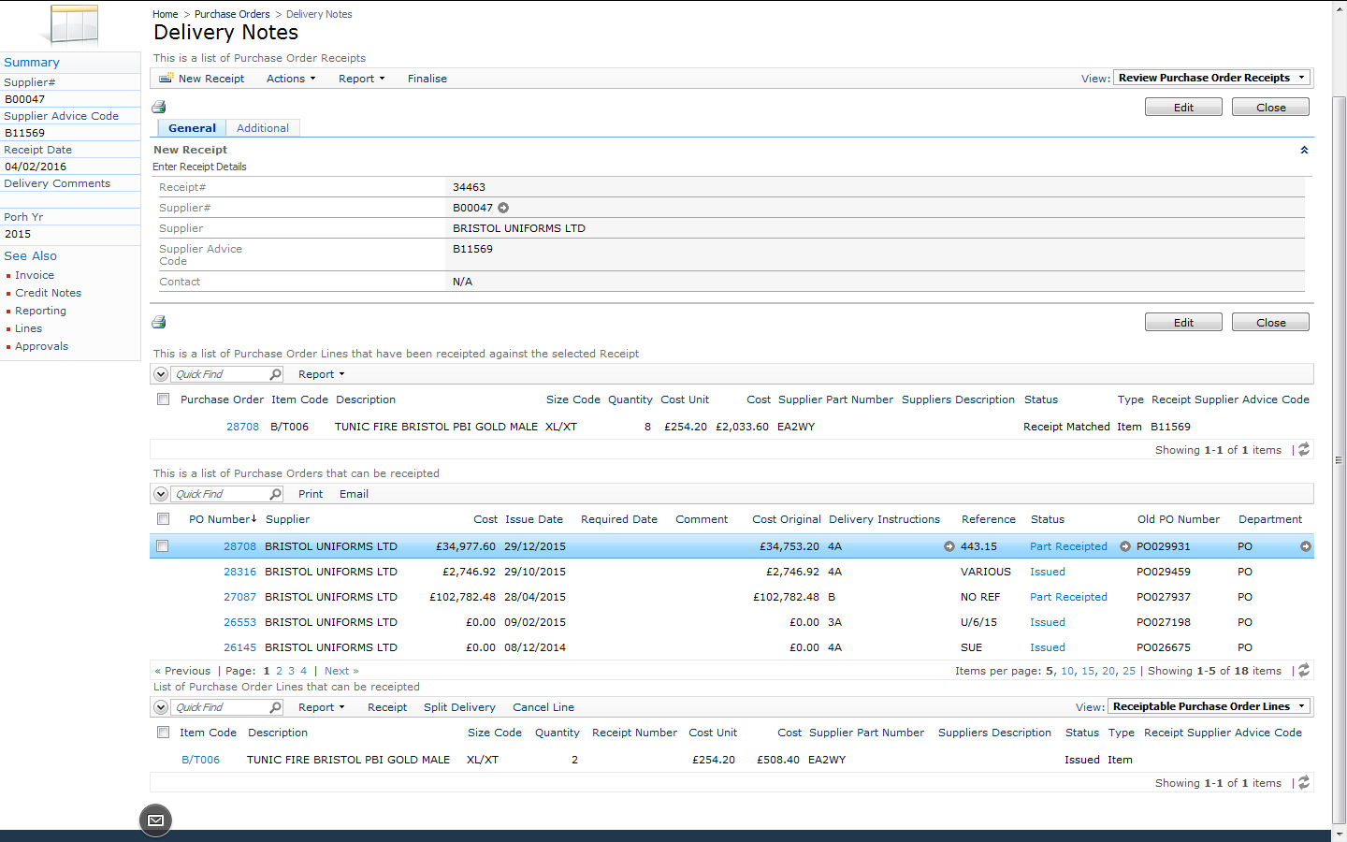
Task: Refresh the receipted order lines list
Action: tap(1304, 450)
